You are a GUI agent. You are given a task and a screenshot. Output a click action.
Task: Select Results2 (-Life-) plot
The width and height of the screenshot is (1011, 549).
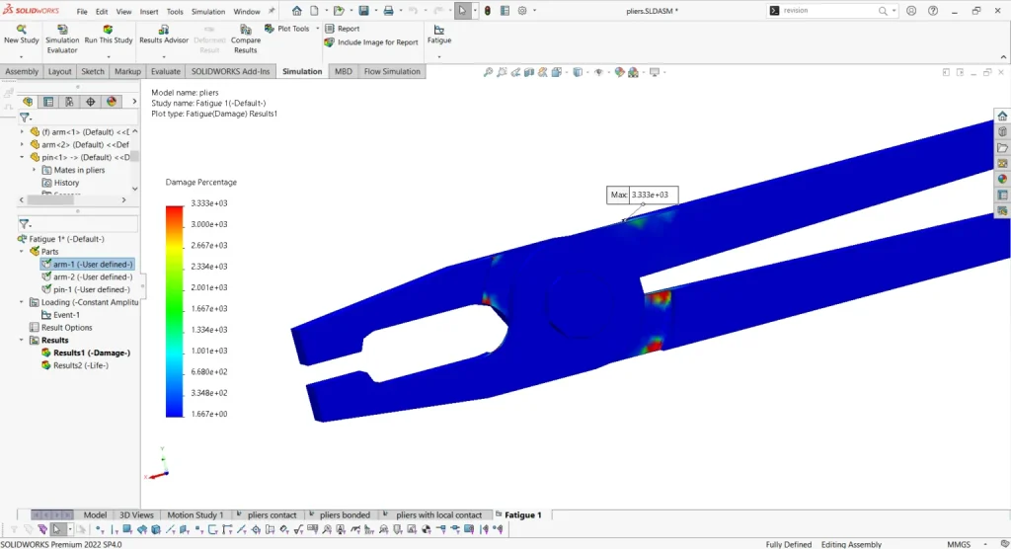point(75,365)
